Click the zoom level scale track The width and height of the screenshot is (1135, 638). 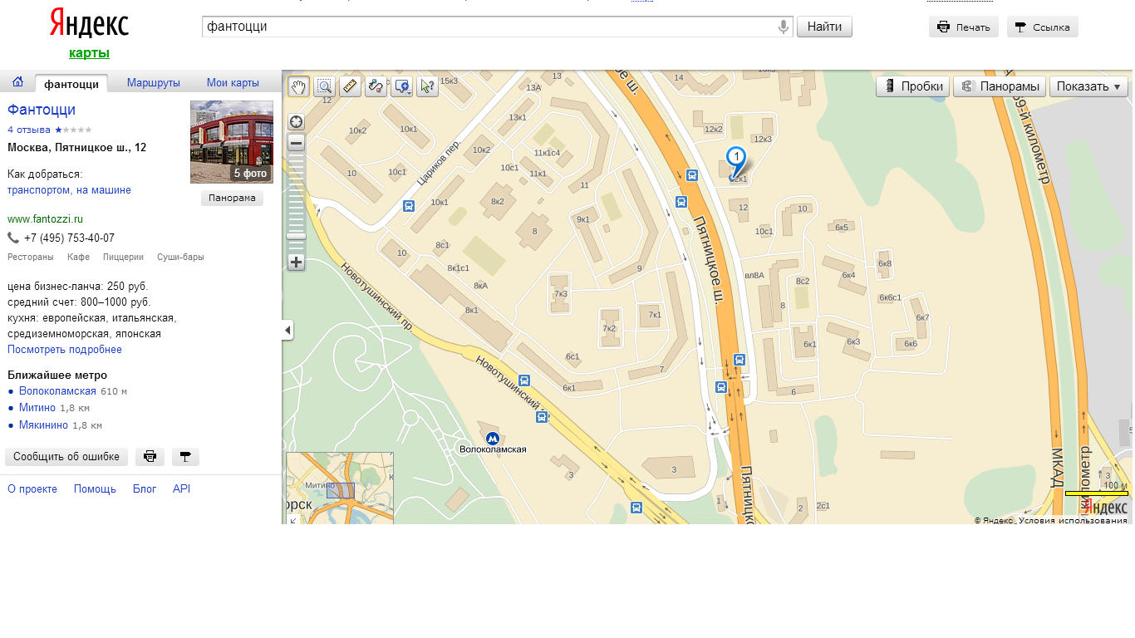click(296, 203)
